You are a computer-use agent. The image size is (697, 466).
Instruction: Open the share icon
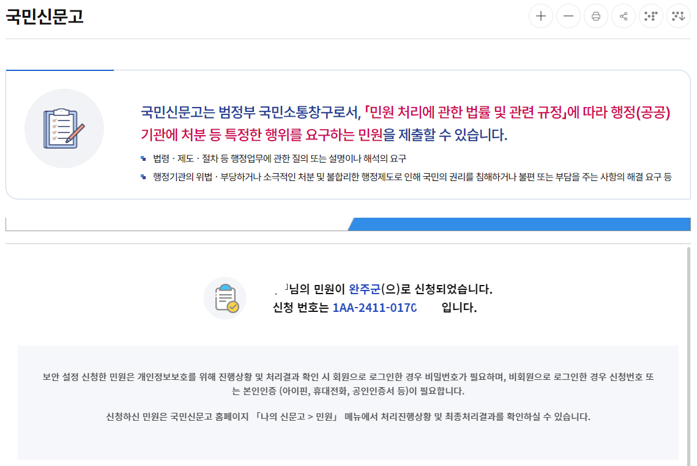coord(623,17)
